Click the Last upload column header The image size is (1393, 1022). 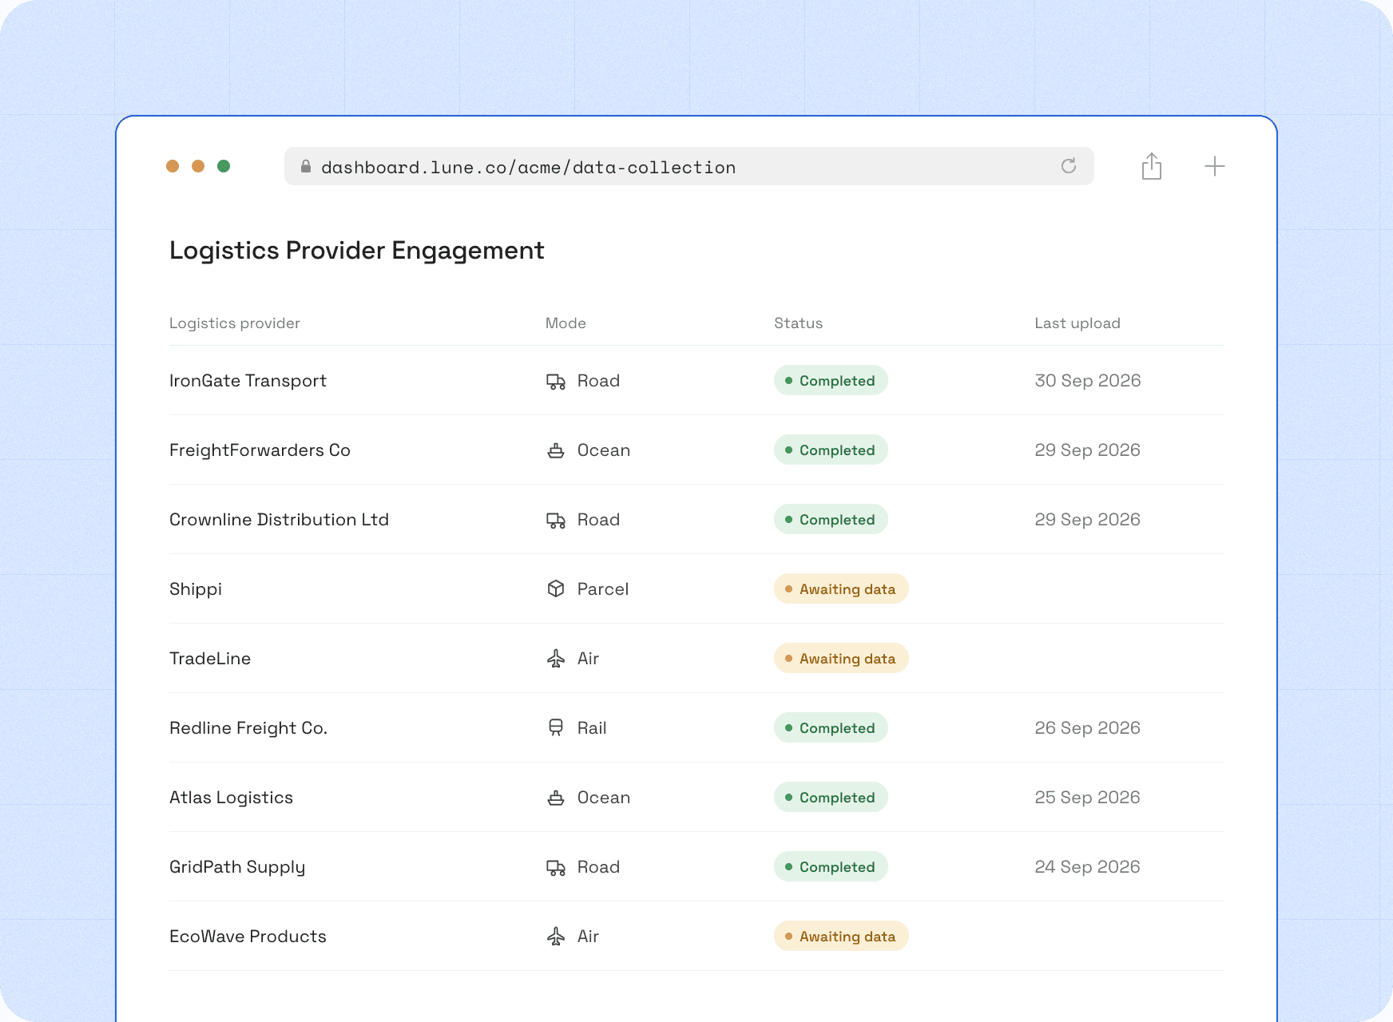[1077, 323]
